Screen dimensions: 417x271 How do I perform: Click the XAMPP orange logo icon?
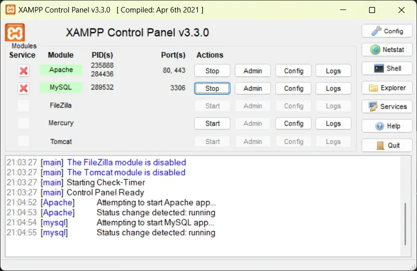(x=15, y=32)
